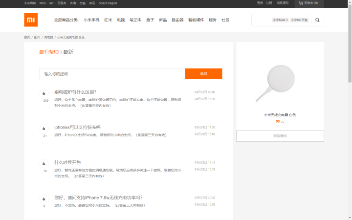Open IoT link in top bar
The height and width of the screenshot is (220, 352).
tap(52, 3)
